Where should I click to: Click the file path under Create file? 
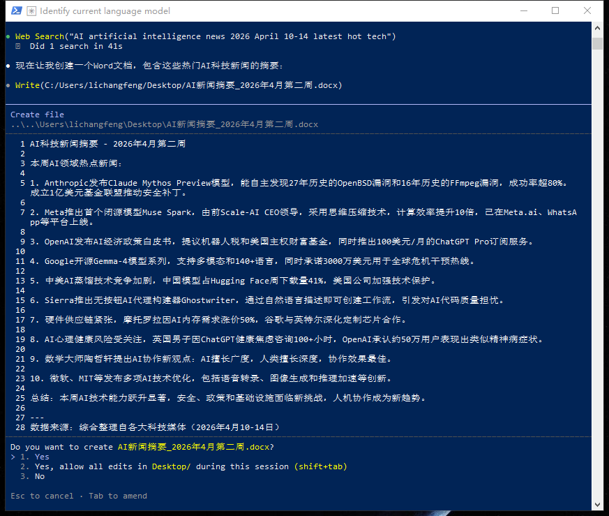165,124
